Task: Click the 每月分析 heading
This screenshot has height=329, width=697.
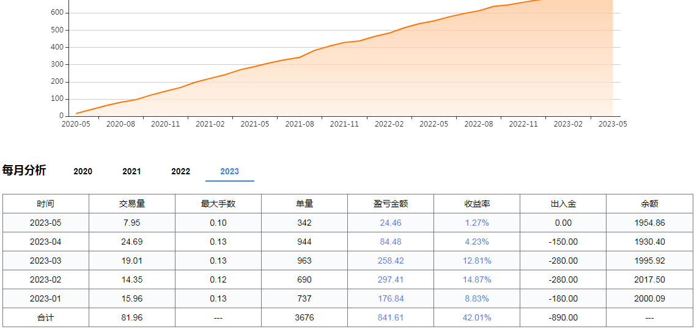Action: [24, 170]
